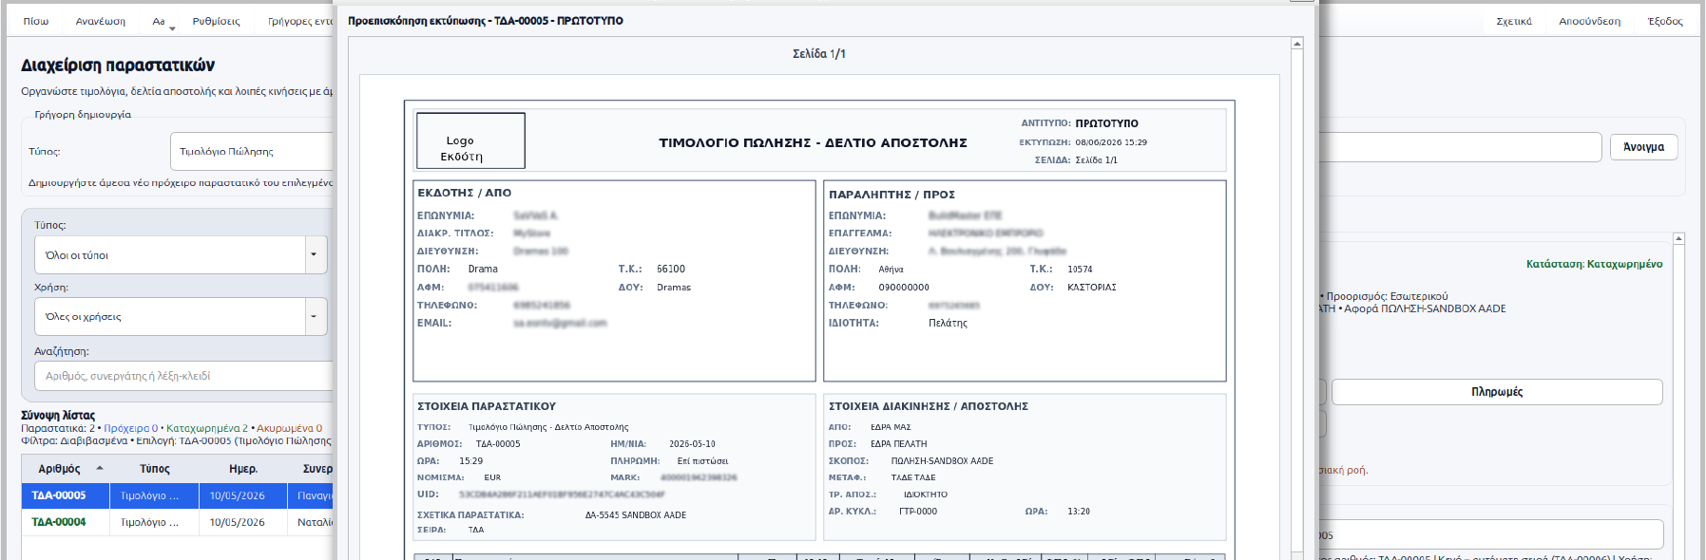Open Ρυθμίσεις in the top toolbar
This screenshot has width=1706, height=560.
(216, 21)
